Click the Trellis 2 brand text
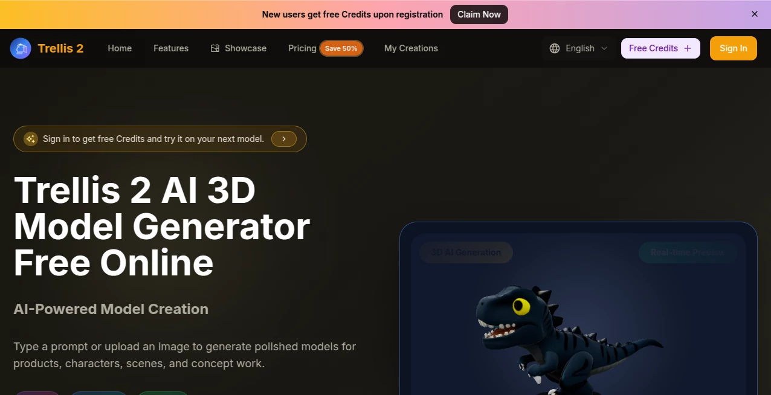 [60, 48]
